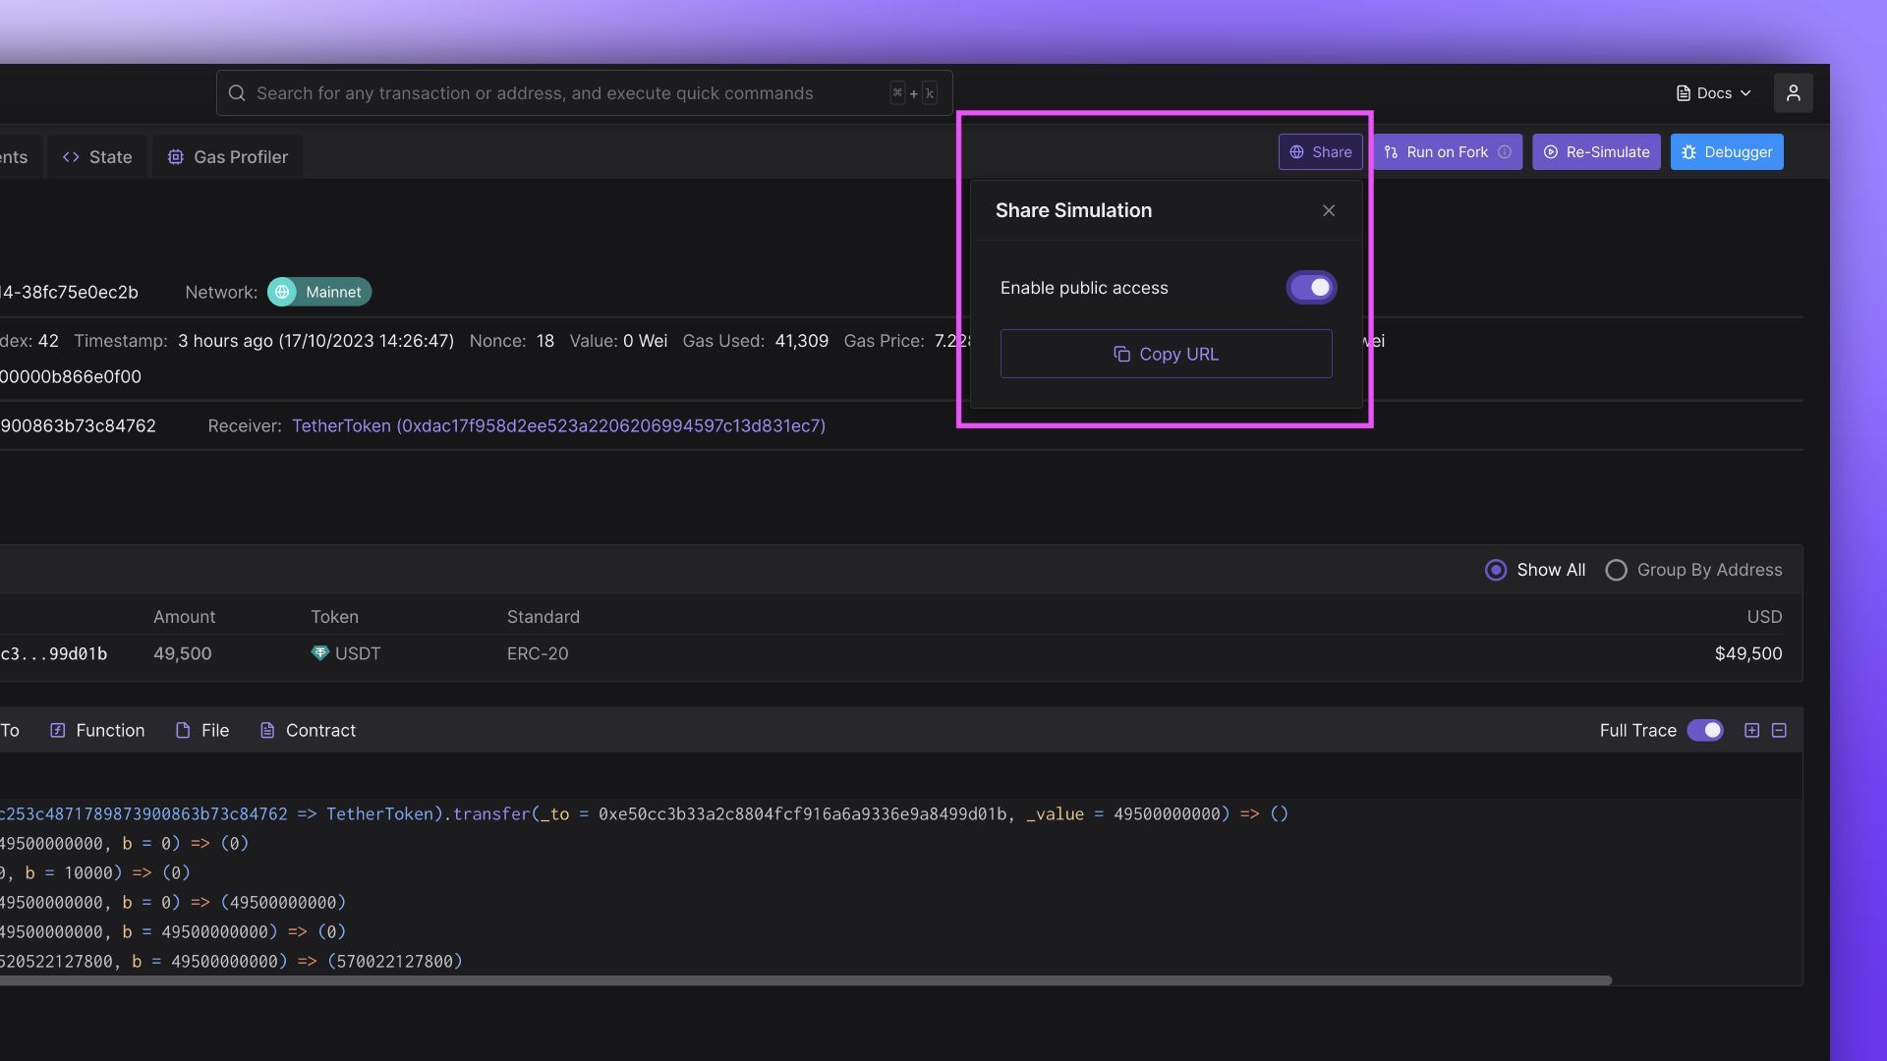The height and width of the screenshot is (1061, 1887).
Task: Switch to the Gas Profiler tab
Action: tap(228, 157)
